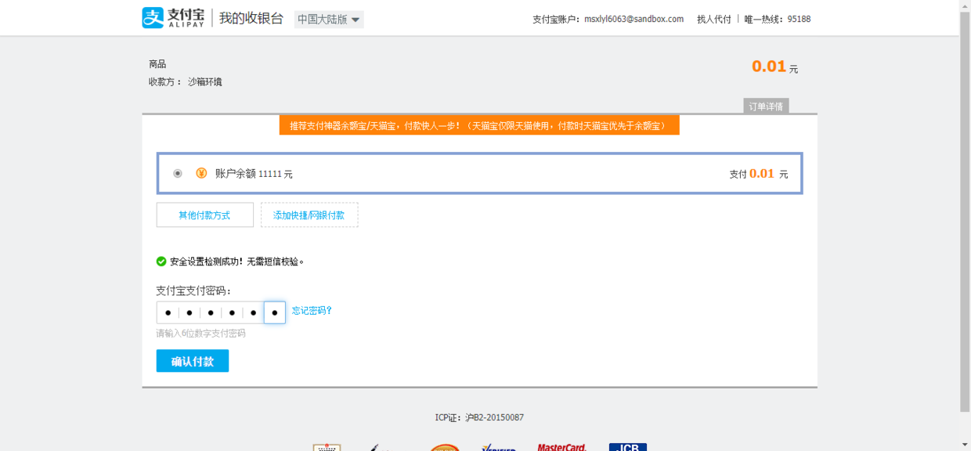971x451 pixels.
Task: Open the 中国大陆版 region dropdown
Action: point(329,20)
